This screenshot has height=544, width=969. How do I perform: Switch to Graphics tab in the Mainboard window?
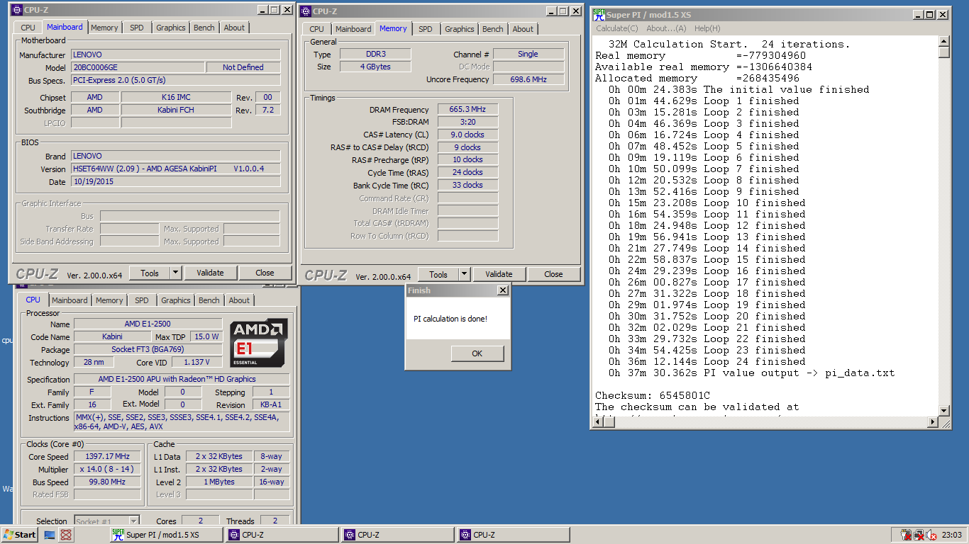(x=171, y=28)
